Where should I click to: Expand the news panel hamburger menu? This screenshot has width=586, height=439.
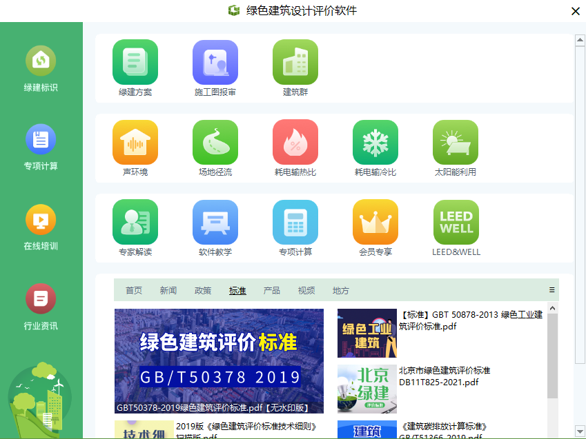pyautogui.click(x=551, y=290)
